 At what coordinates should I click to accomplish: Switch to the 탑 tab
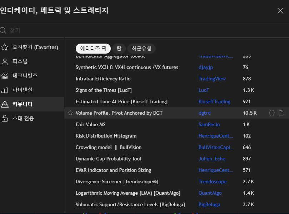click(x=119, y=49)
